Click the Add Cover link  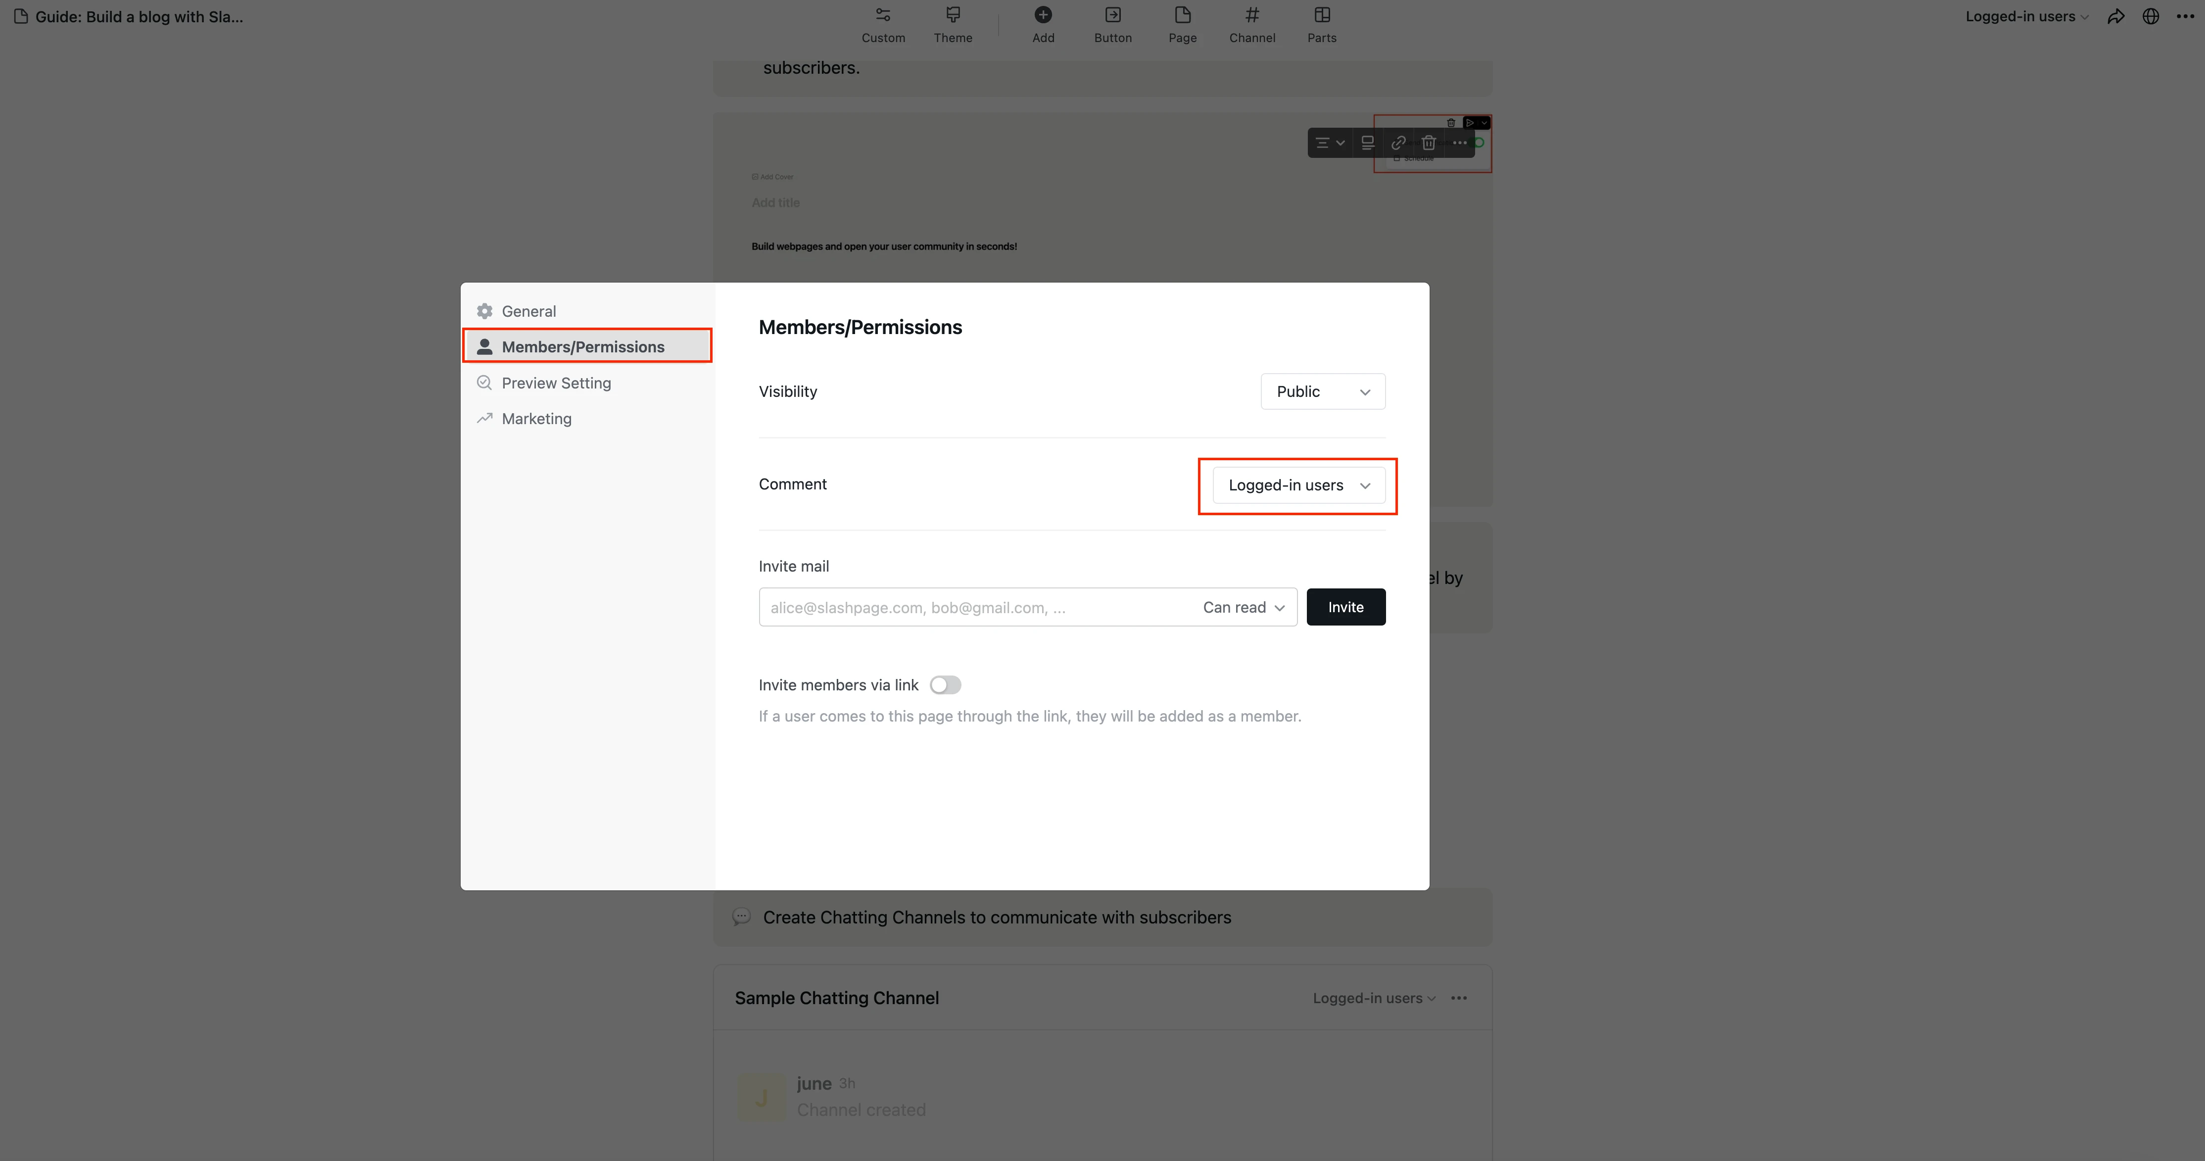coord(773,176)
